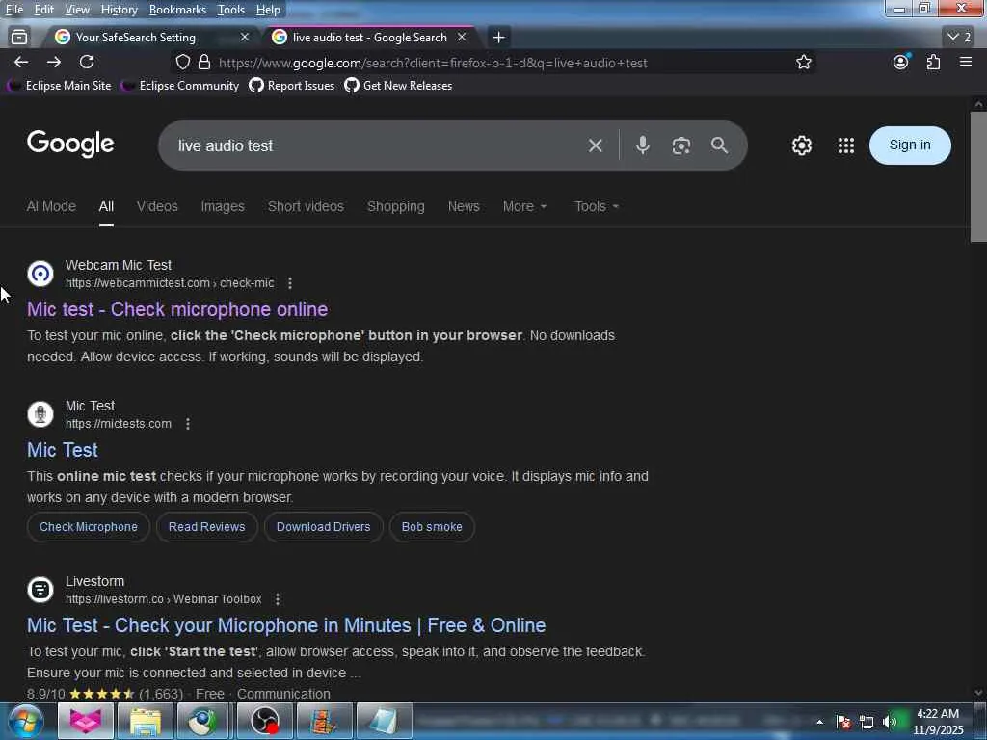Open the extensions puzzle icon
The height and width of the screenshot is (740, 987).
coord(933,62)
